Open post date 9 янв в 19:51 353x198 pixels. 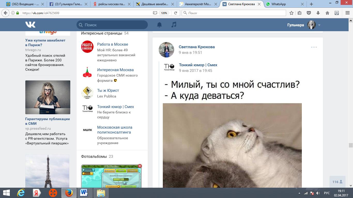pos(190,53)
